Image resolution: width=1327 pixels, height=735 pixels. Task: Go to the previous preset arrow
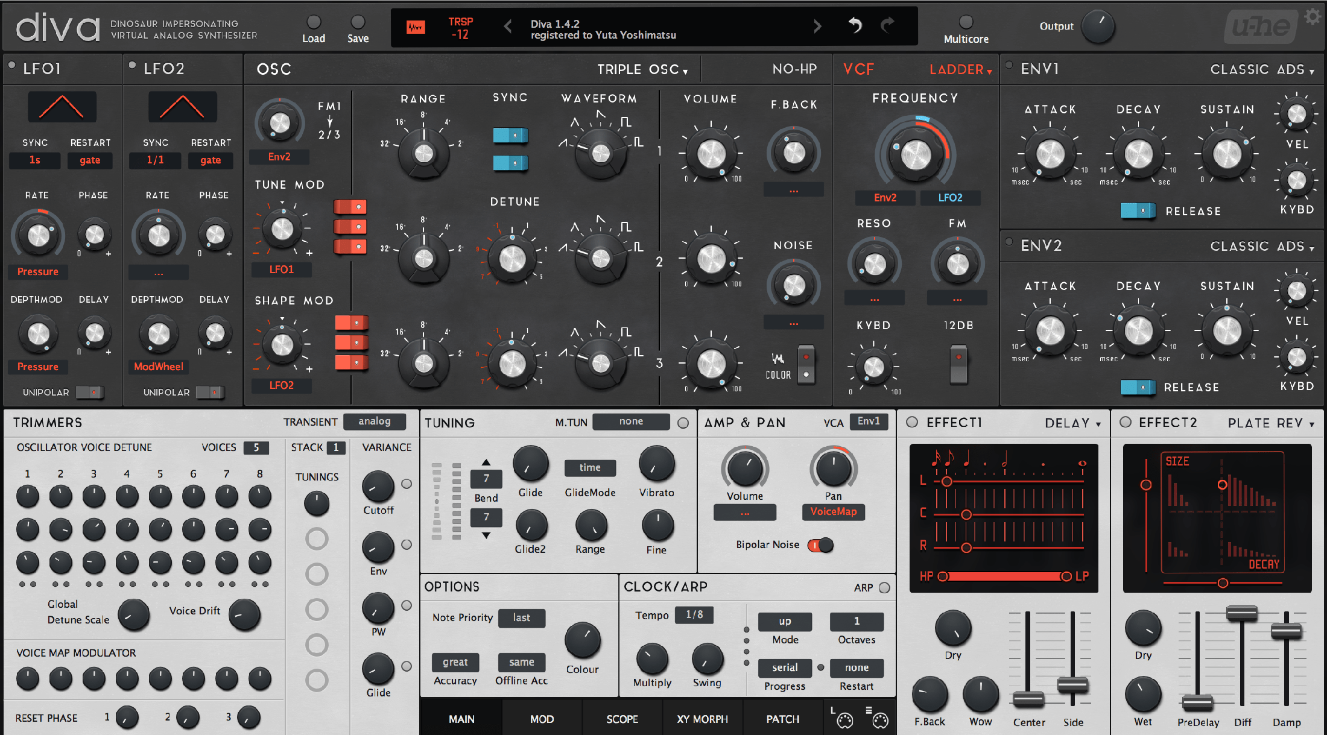[508, 26]
